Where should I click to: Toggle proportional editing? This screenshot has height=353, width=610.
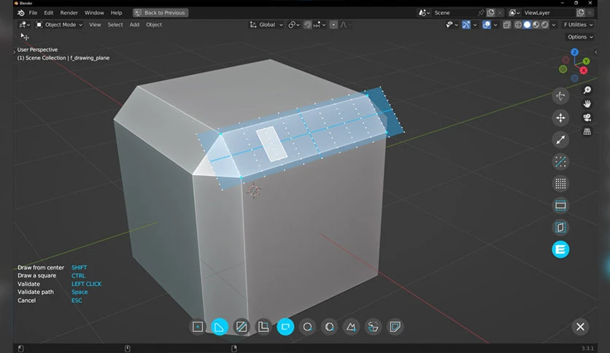click(x=333, y=25)
